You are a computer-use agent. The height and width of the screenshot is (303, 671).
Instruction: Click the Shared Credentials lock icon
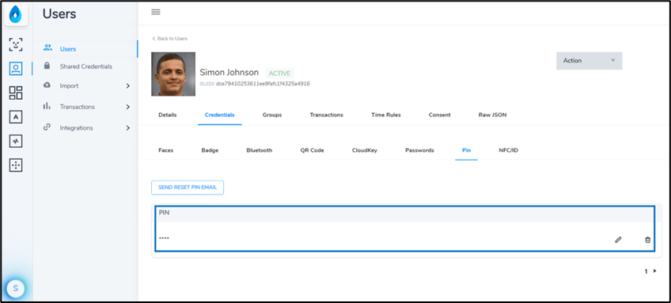pyautogui.click(x=47, y=66)
